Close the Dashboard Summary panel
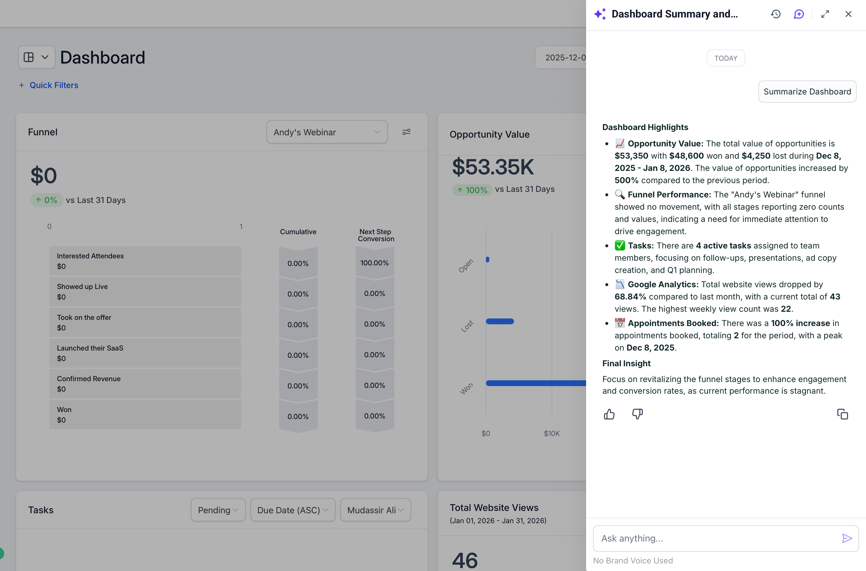The image size is (866, 571). click(848, 14)
